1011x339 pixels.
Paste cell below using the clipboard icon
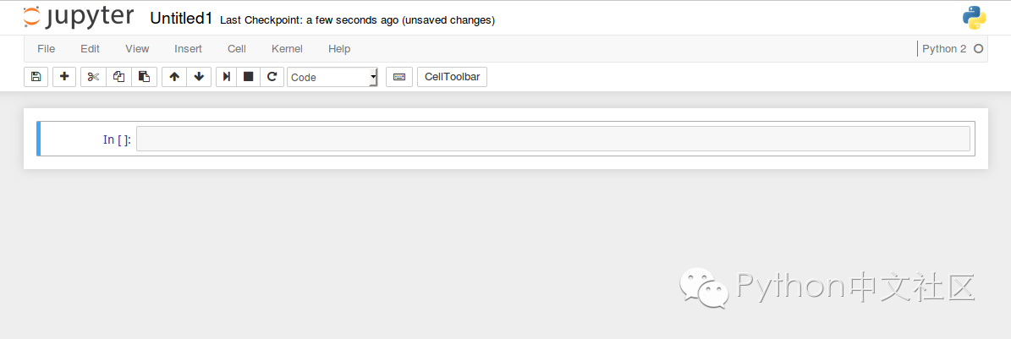click(x=144, y=77)
